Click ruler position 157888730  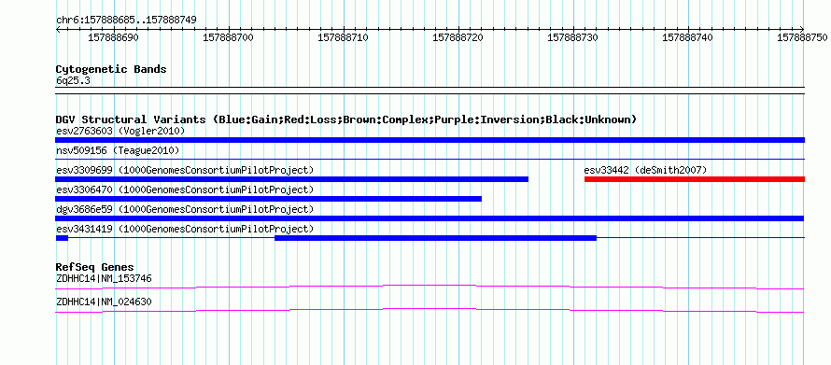pyautogui.click(x=572, y=37)
